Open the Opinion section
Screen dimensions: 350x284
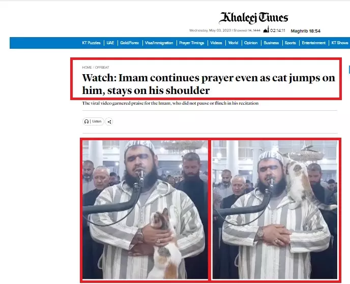pyautogui.click(x=251, y=43)
